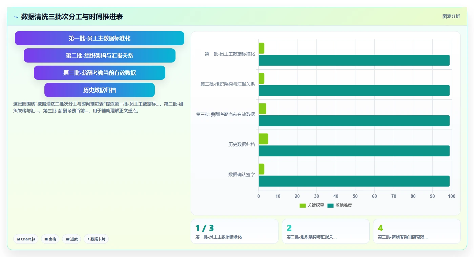Click the chart axis label 第三批-薪酬考勤当前有效数据
The image size is (474, 257).
tap(226, 115)
